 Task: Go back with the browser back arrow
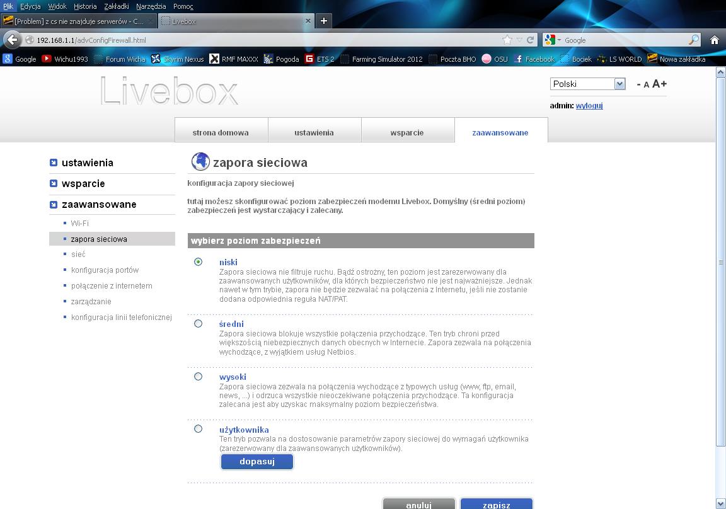pos(13,40)
